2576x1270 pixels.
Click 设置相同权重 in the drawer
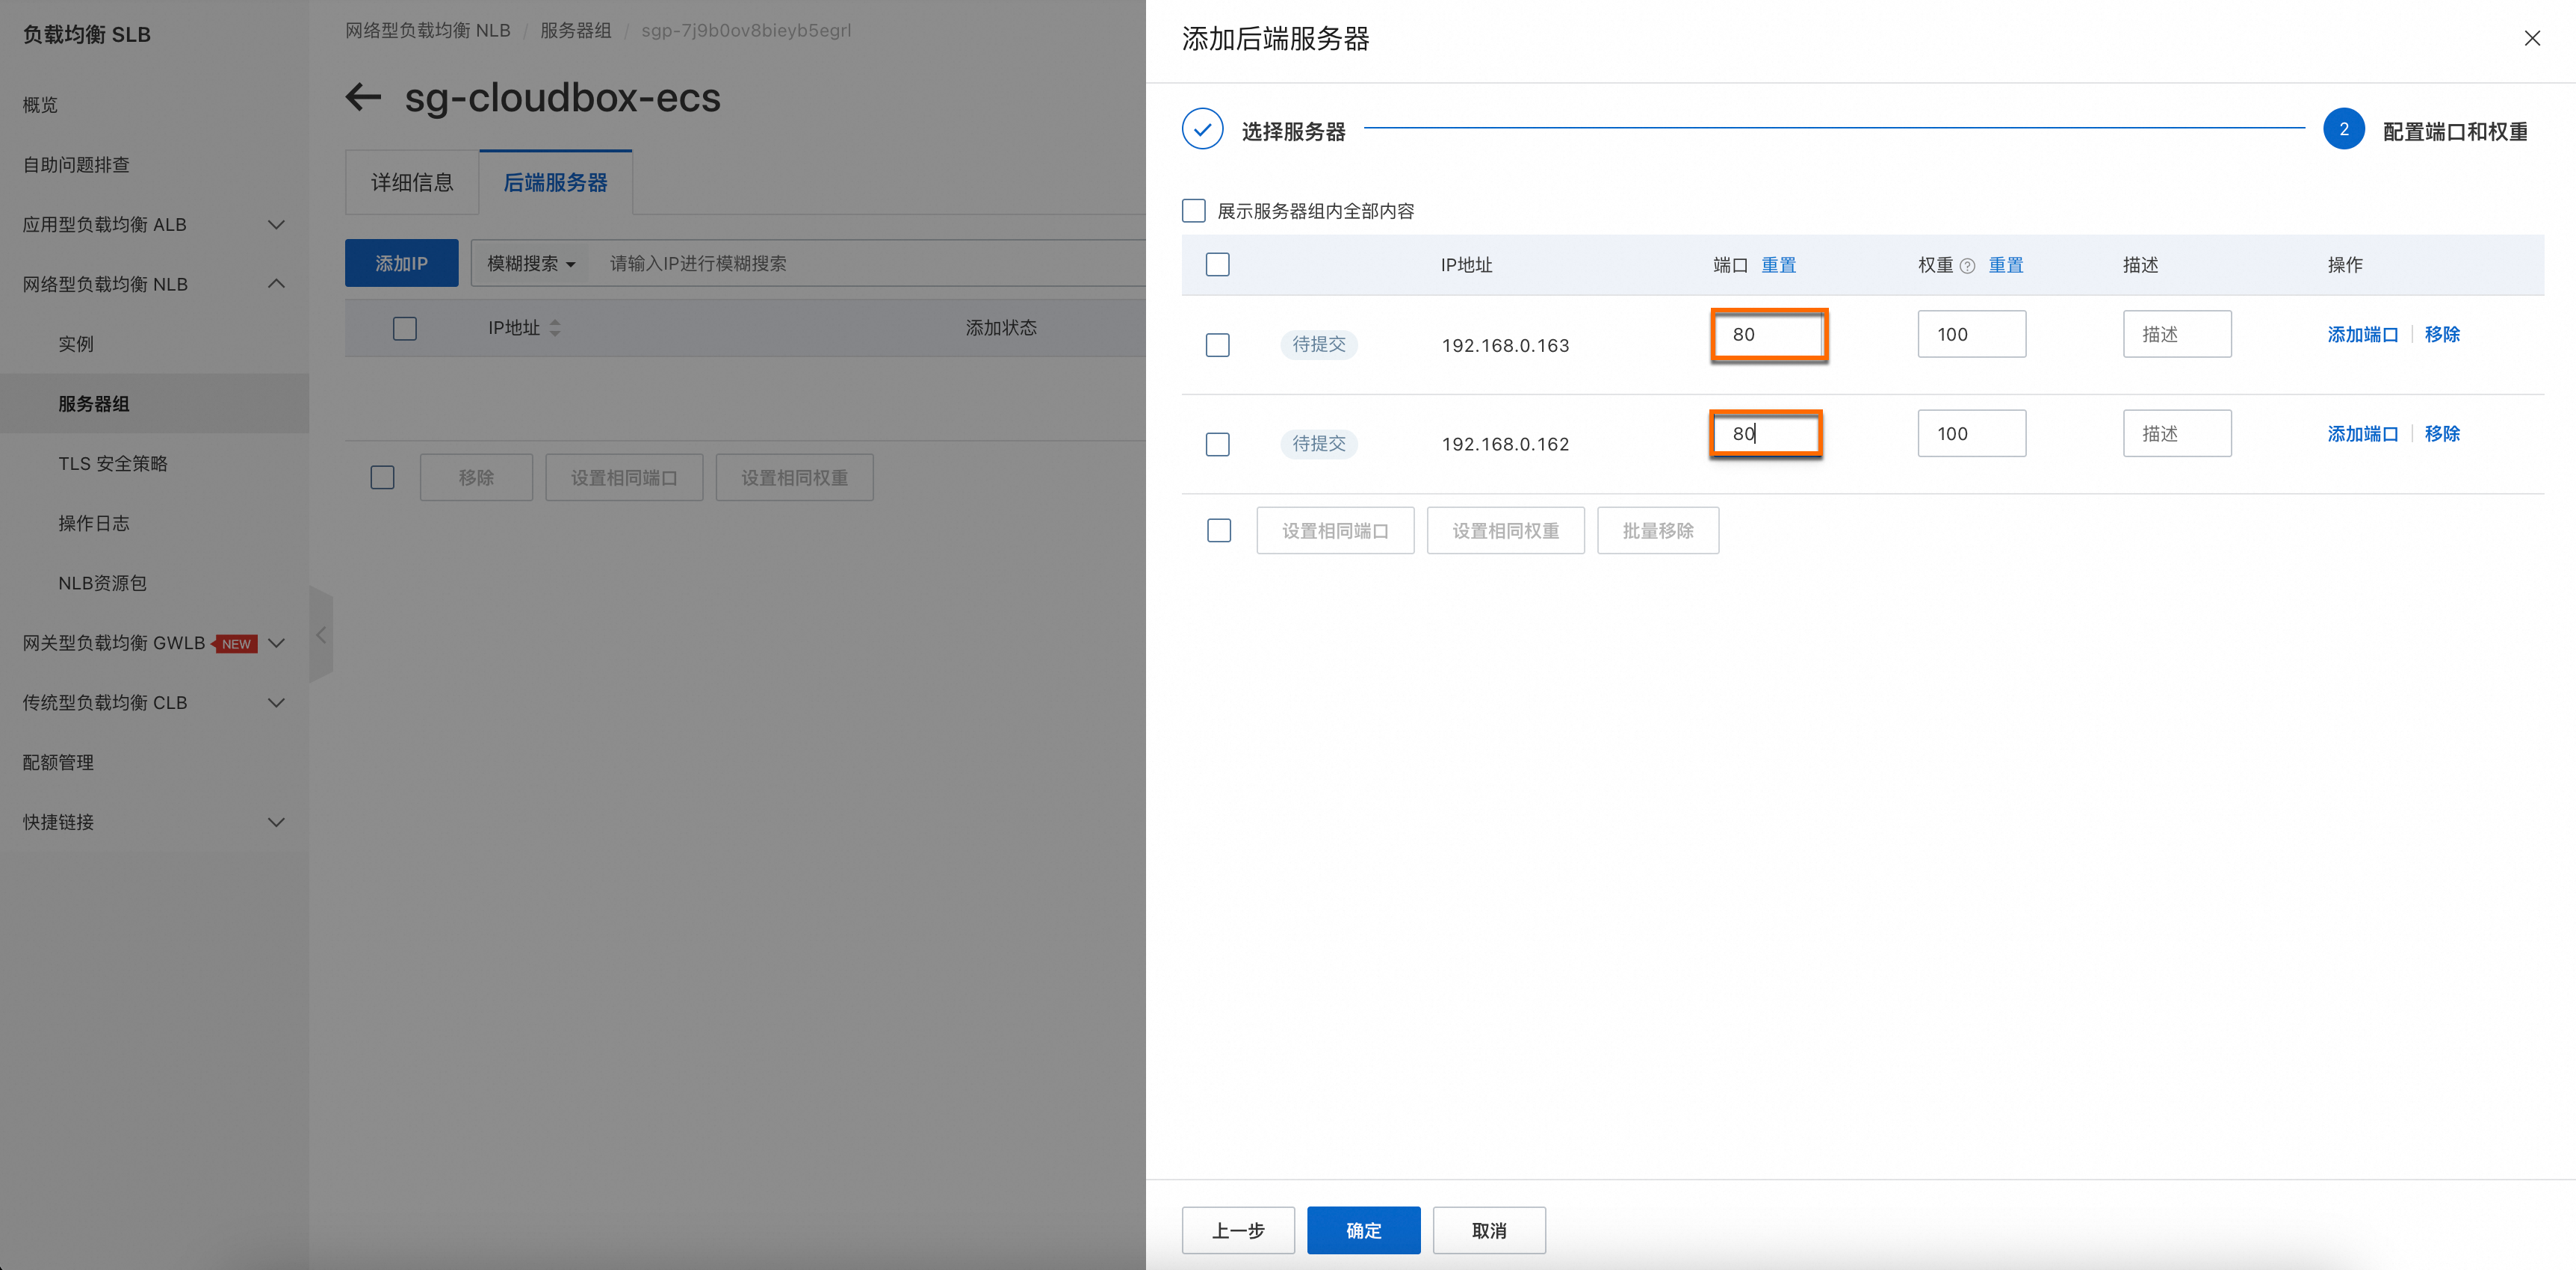pyautogui.click(x=1505, y=530)
